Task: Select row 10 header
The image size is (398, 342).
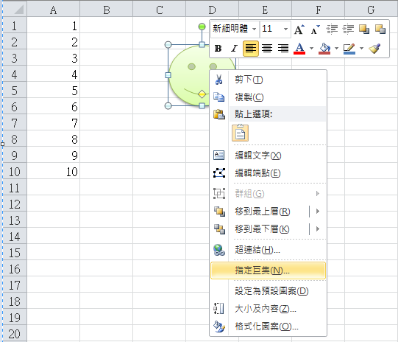Action: [x=15, y=172]
